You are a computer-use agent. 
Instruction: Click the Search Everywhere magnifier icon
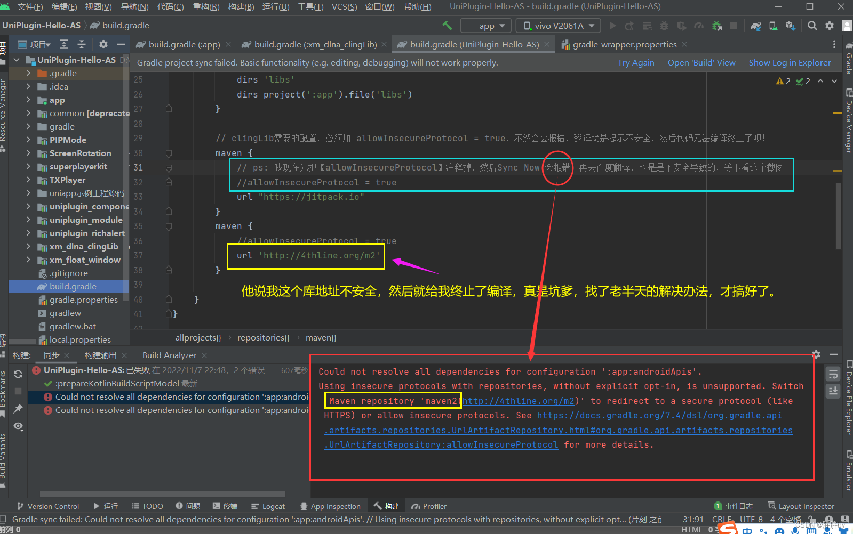click(x=812, y=26)
